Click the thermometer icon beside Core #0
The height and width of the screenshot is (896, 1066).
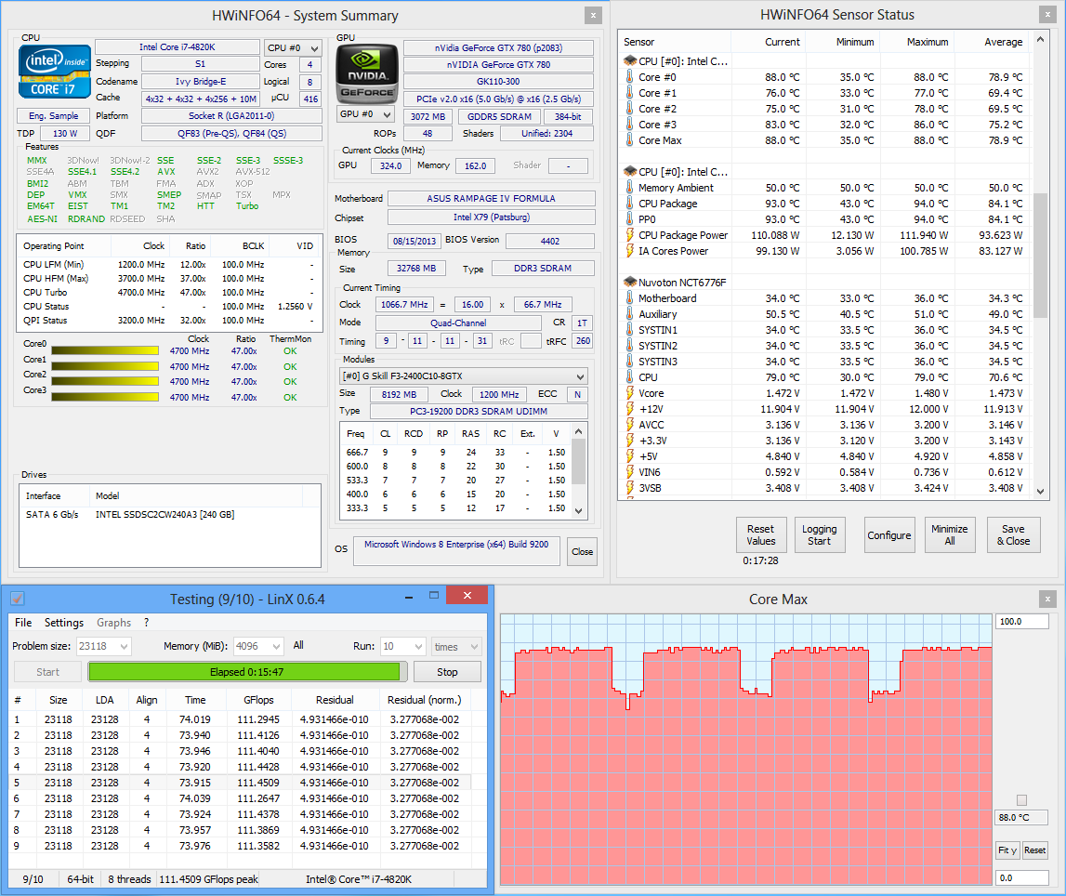629,78
